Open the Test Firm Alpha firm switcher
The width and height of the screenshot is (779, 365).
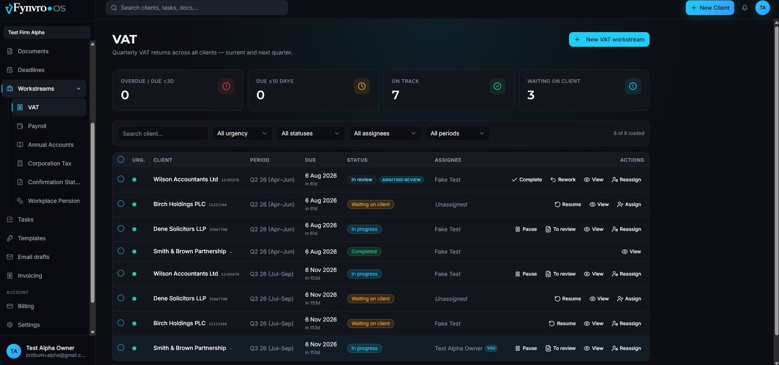[x=47, y=33]
